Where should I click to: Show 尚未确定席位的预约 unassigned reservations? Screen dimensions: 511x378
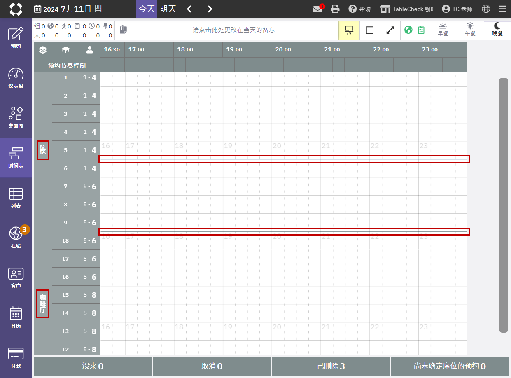coord(450,366)
